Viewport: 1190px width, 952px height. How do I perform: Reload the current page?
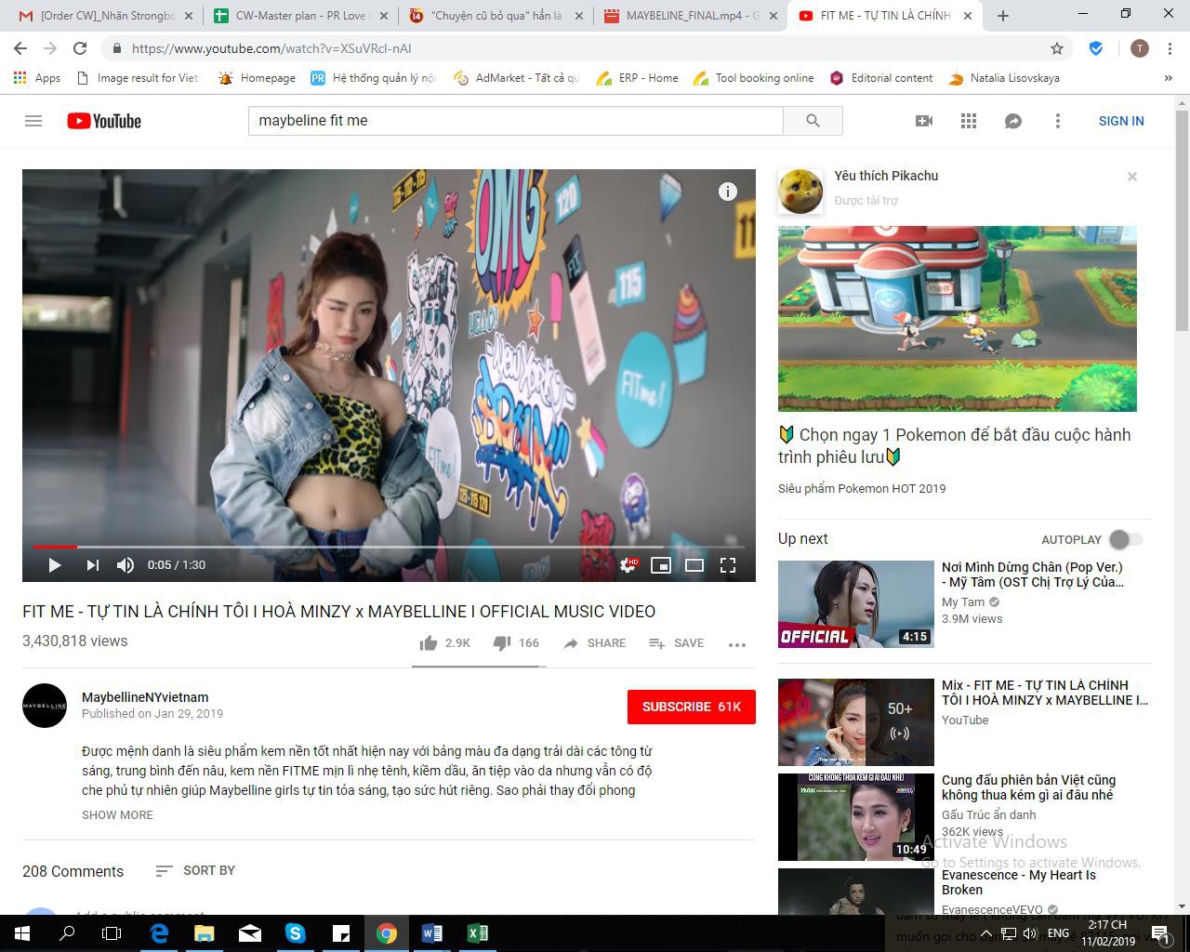pyautogui.click(x=80, y=48)
